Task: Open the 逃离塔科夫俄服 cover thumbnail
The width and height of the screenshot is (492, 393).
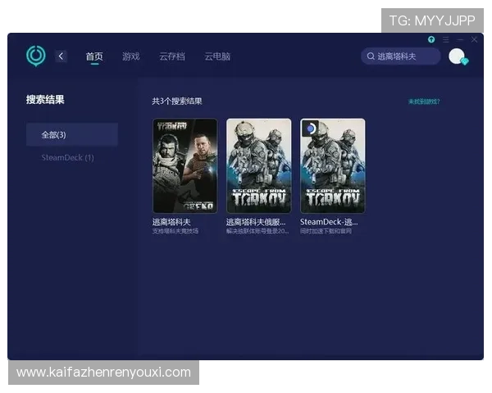Action: tap(259, 165)
